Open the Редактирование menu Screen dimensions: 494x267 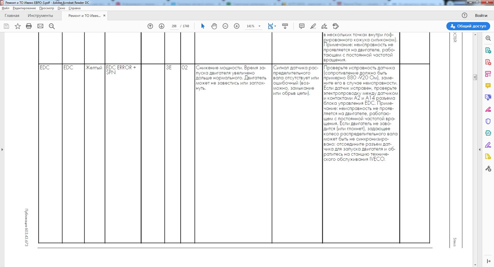click(x=24, y=8)
